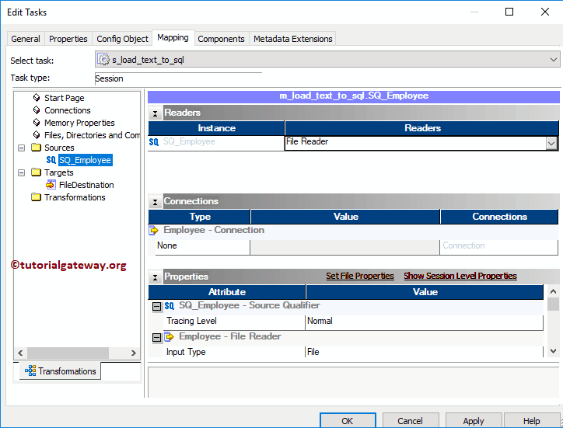
Task: Switch to the Config Object tab
Action: click(x=122, y=39)
